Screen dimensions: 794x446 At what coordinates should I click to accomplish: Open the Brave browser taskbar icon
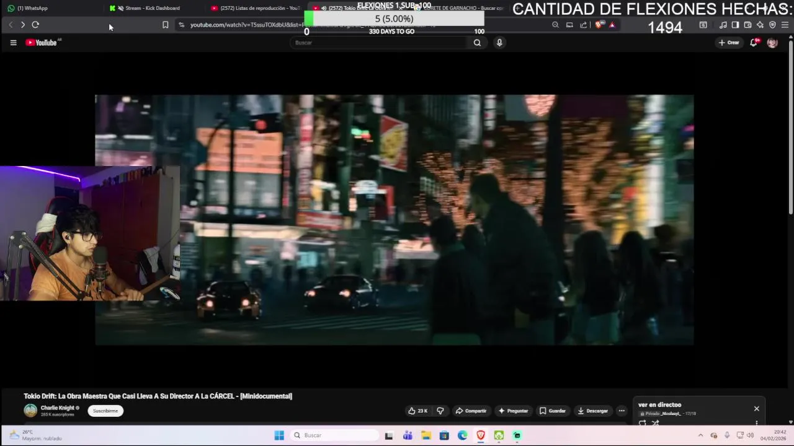(x=481, y=435)
